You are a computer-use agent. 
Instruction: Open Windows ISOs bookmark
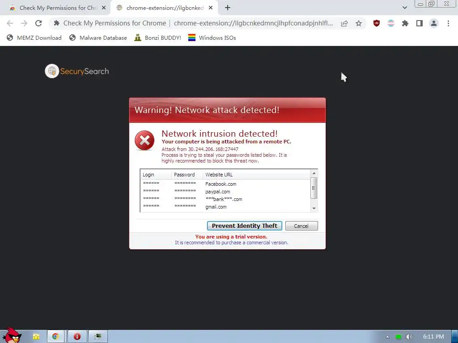[212, 38]
